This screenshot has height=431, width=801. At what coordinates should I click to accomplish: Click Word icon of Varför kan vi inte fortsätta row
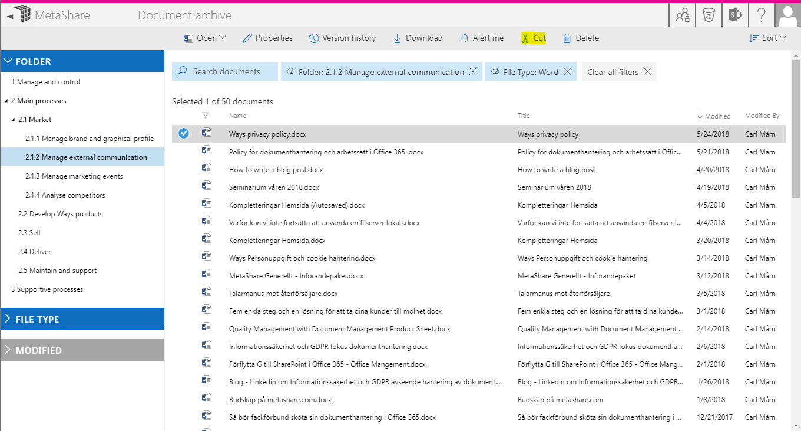[206, 221]
